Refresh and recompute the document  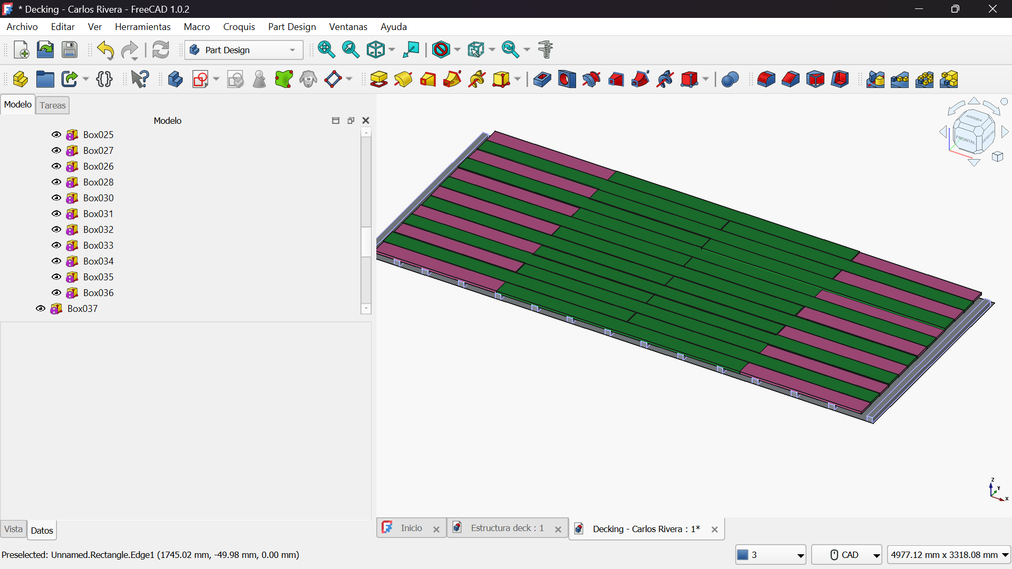[x=161, y=50]
